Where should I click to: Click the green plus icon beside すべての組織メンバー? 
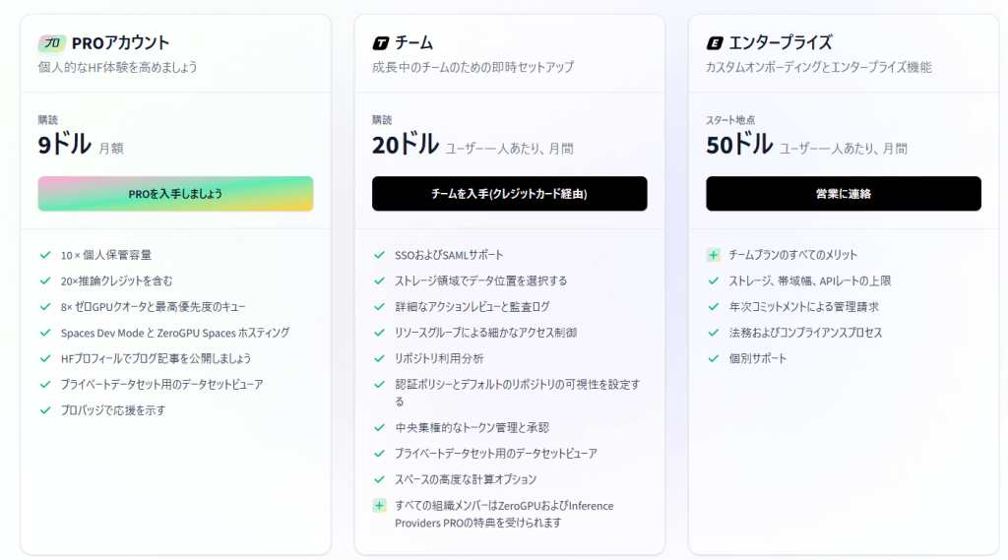[x=379, y=506]
